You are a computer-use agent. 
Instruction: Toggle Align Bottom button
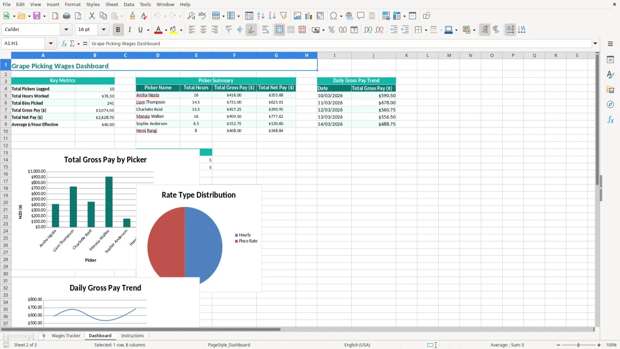251,30
